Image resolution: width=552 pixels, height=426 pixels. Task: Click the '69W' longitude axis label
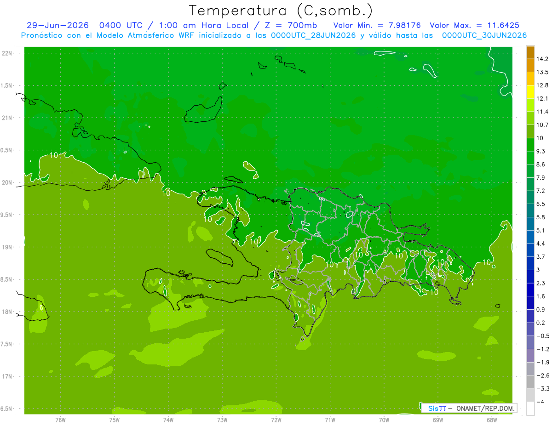[438, 420]
